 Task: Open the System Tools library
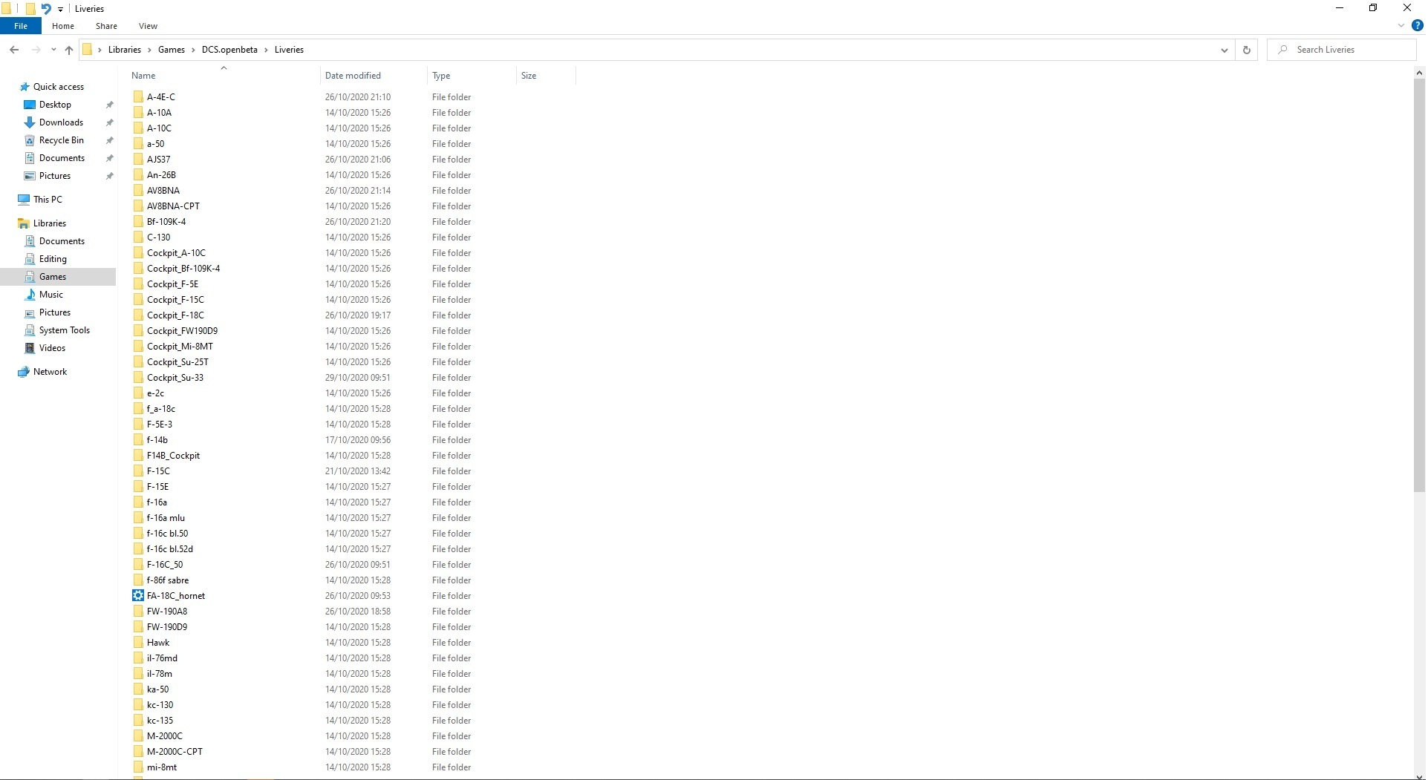click(65, 330)
